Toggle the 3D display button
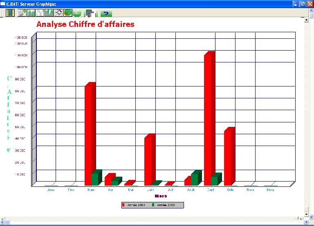The width and height of the screenshot is (314, 226). (x=77, y=13)
